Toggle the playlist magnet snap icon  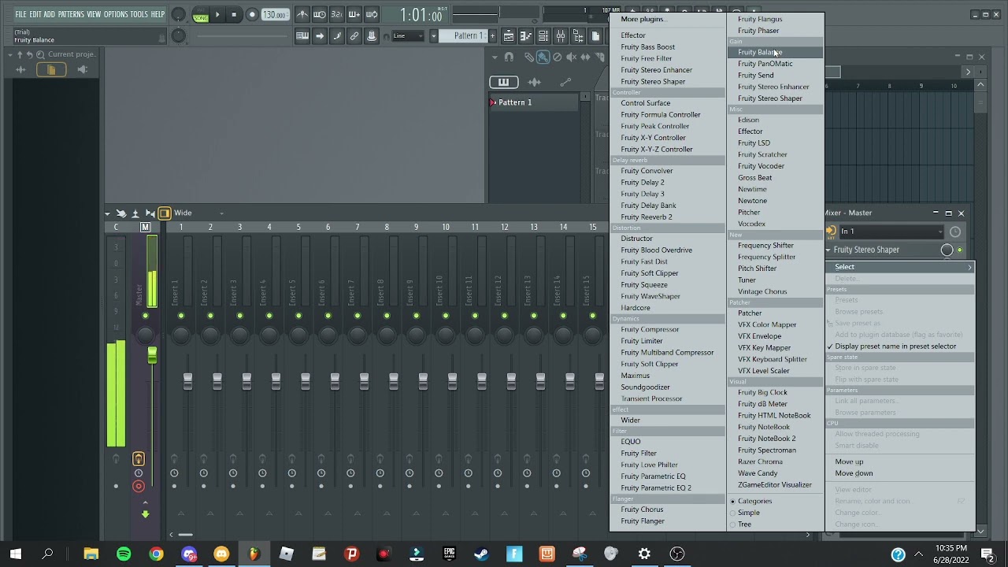[509, 57]
